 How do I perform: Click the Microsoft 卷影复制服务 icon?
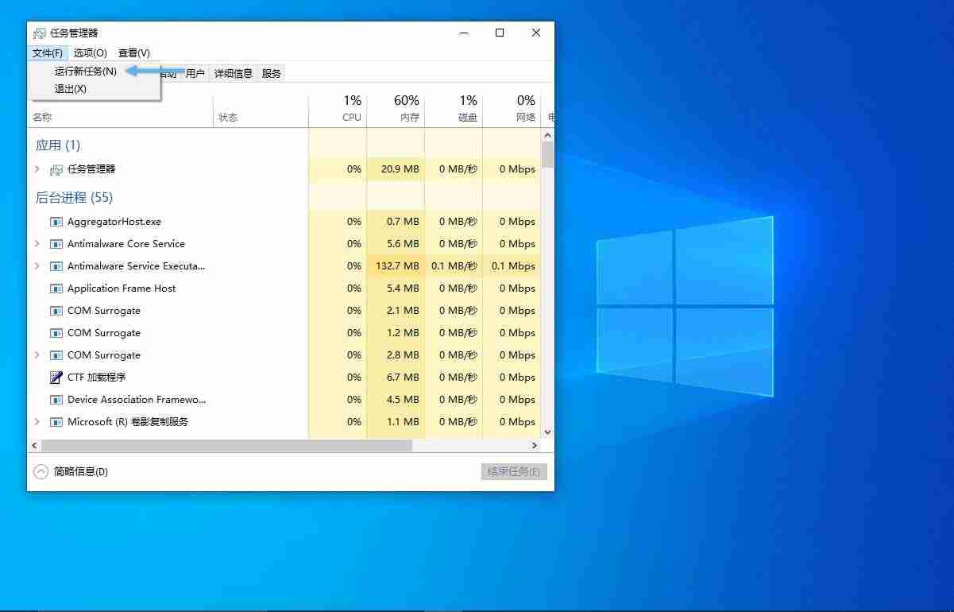pos(56,422)
